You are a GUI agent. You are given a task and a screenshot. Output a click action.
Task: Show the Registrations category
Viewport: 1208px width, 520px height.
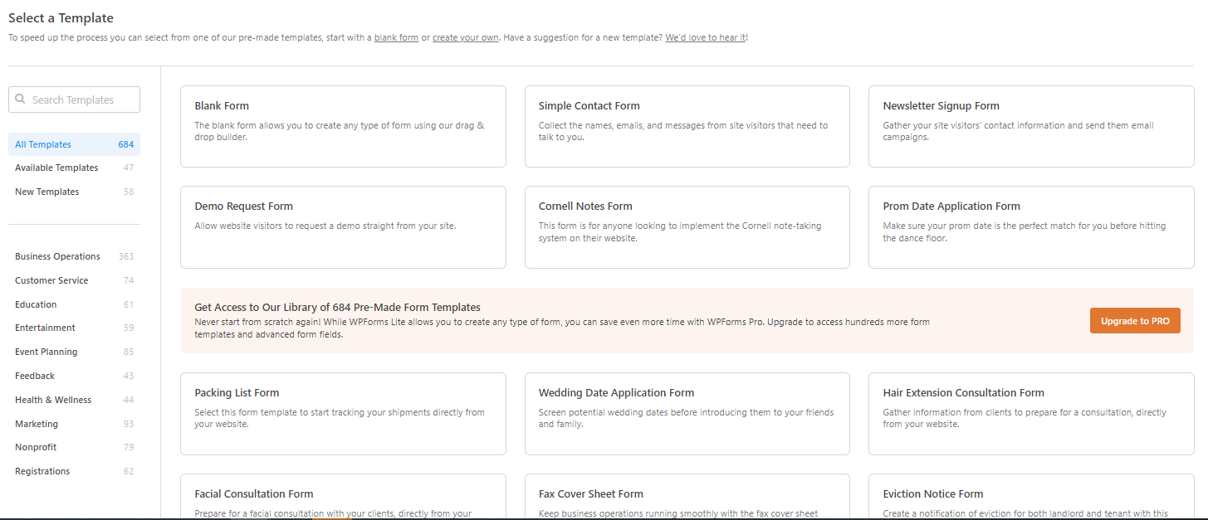click(x=74, y=471)
